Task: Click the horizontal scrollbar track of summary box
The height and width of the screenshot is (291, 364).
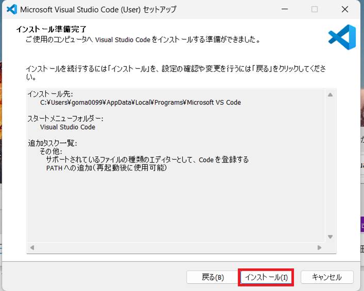Action: pyautogui.click(x=175, y=247)
